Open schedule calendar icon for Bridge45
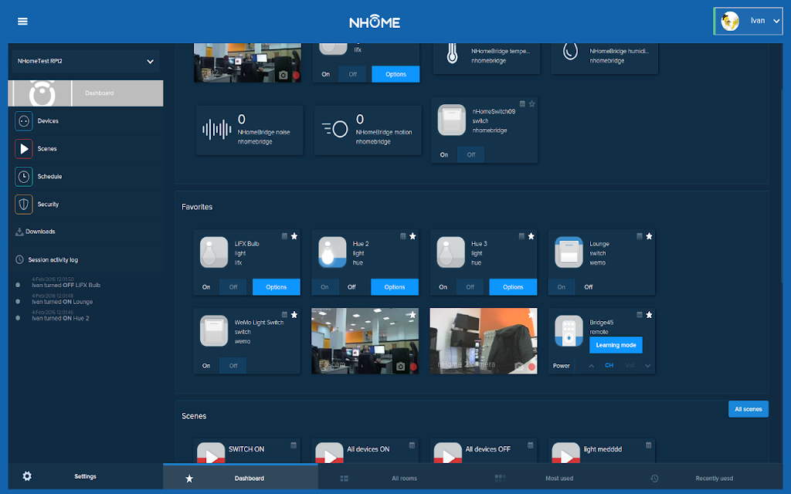The height and width of the screenshot is (494, 791). coord(640,315)
